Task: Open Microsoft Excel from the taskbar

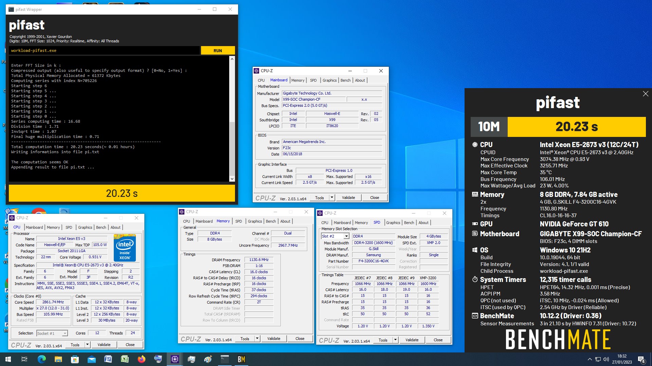Action: 125,359
